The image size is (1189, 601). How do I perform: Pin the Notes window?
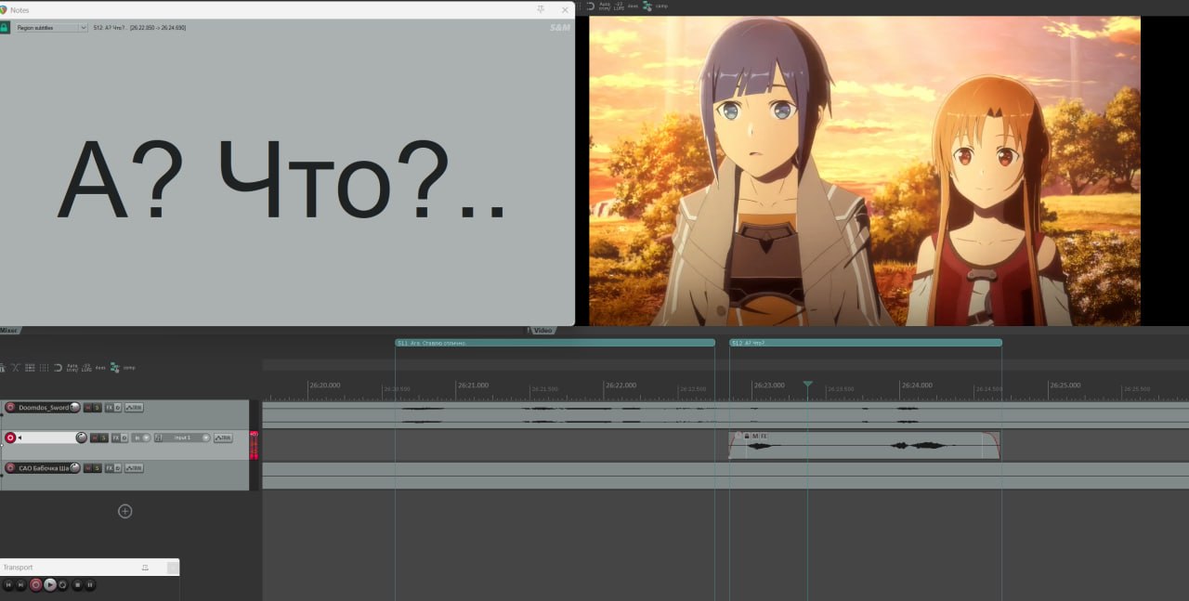pyautogui.click(x=541, y=9)
